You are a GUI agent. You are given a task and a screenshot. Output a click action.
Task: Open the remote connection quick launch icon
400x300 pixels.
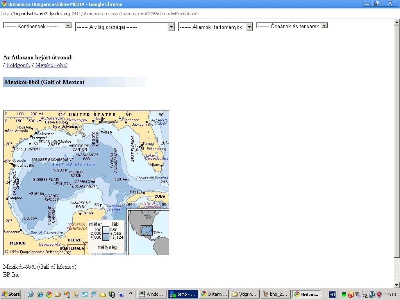pyautogui.click(x=120, y=295)
